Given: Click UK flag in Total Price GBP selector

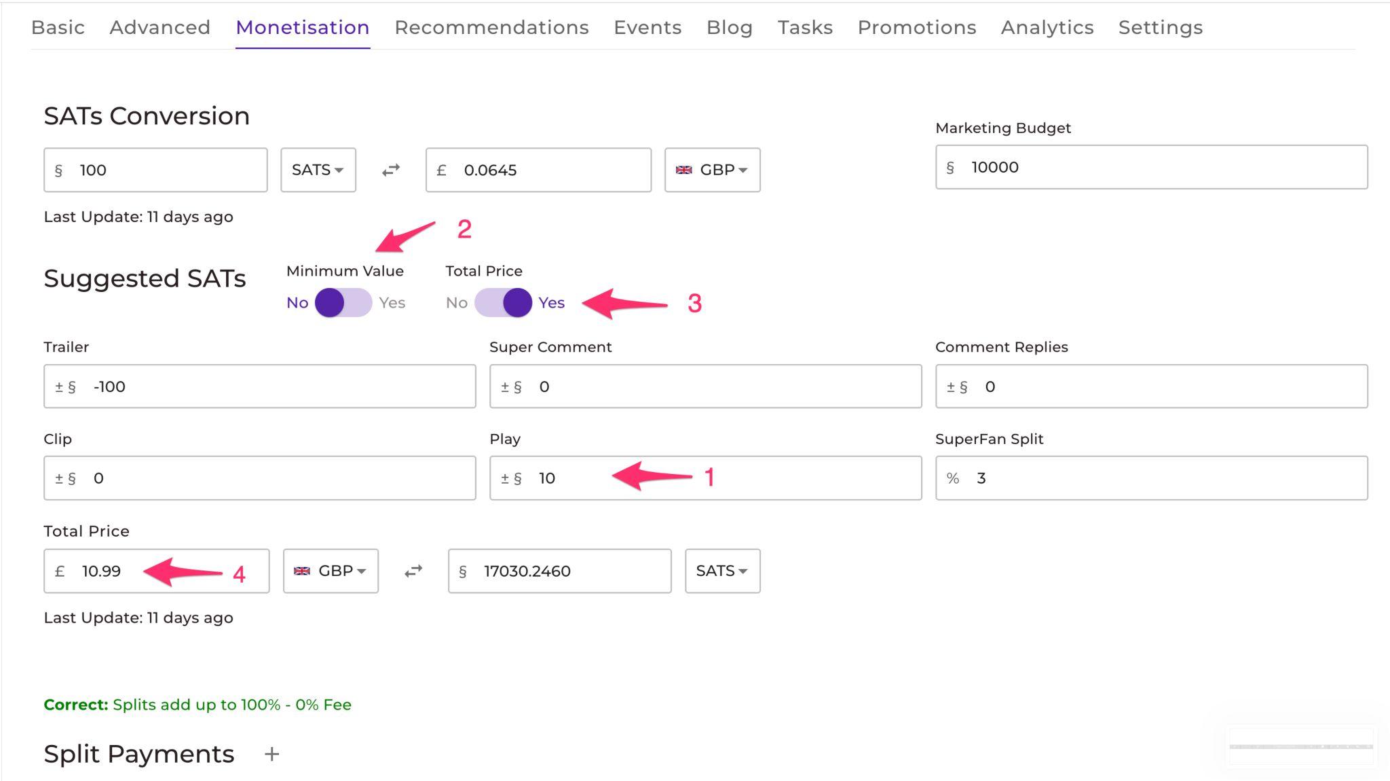Looking at the screenshot, I should [302, 571].
